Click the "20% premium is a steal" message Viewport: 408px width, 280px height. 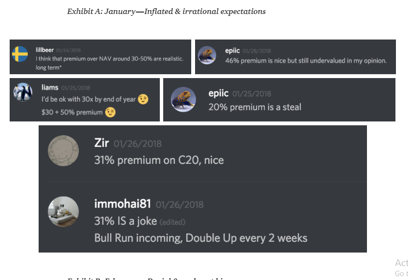click(254, 107)
